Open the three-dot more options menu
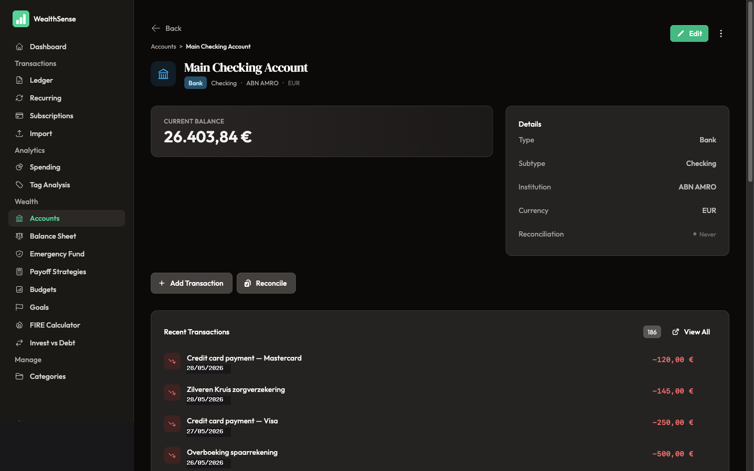Image resolution: width=754 pixels, height=471 pixels. click(721, 33)
